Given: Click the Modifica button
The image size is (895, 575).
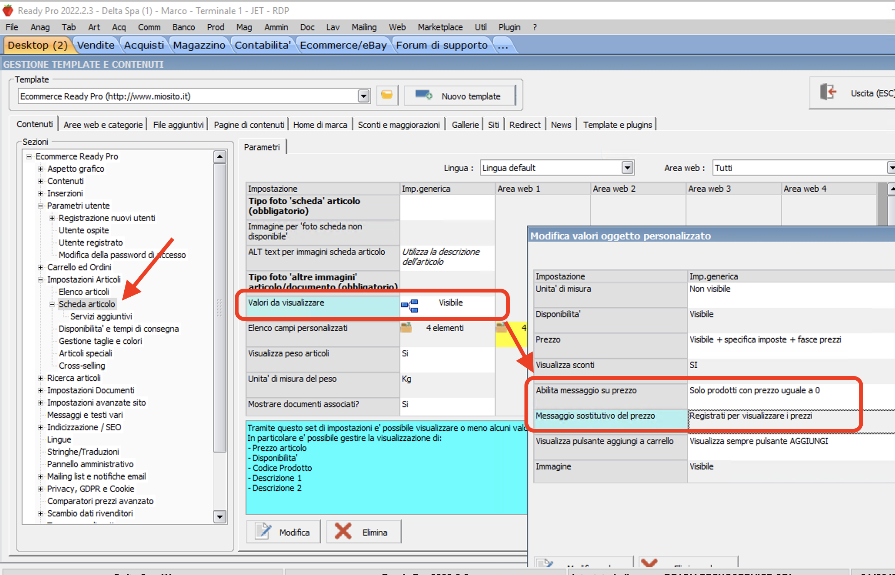Looking at the screenshot, I should coord(283,532).
